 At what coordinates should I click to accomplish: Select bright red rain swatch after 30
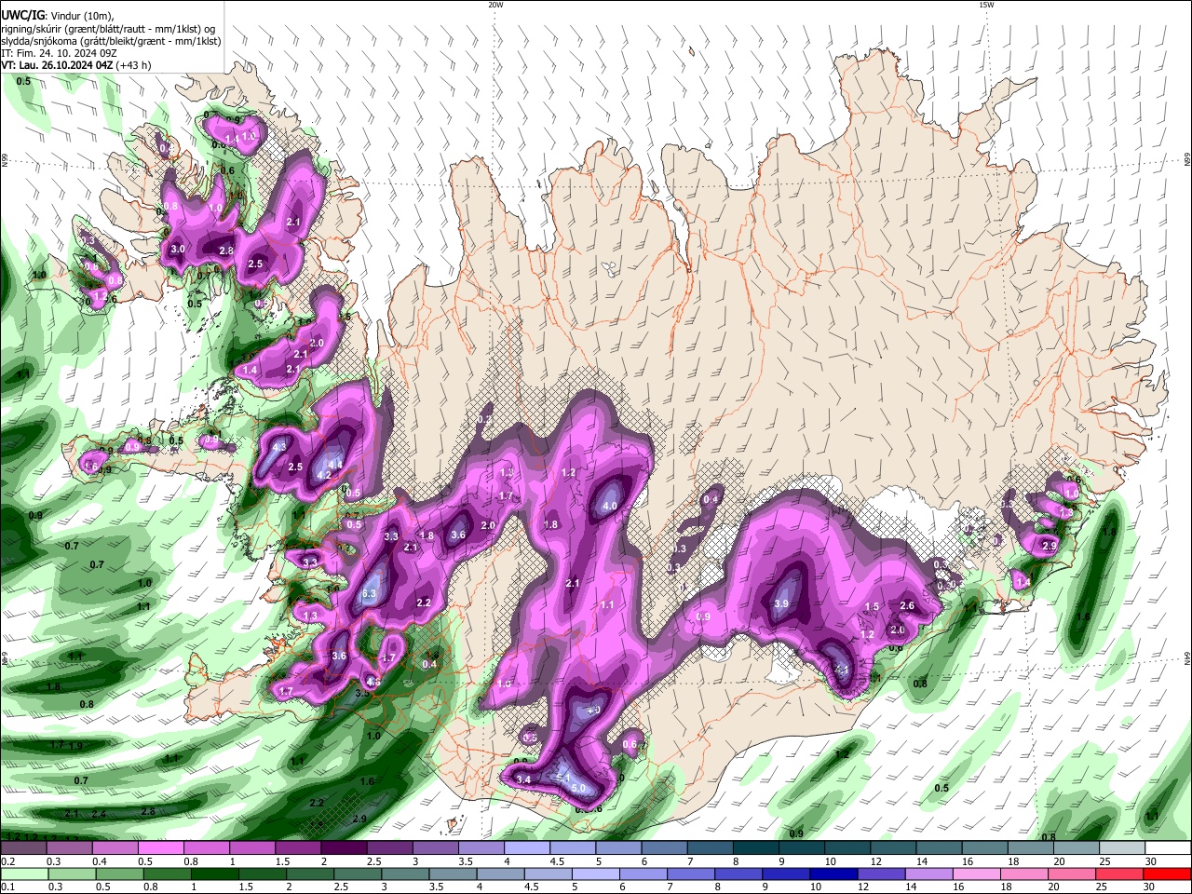pos(1169,874)
